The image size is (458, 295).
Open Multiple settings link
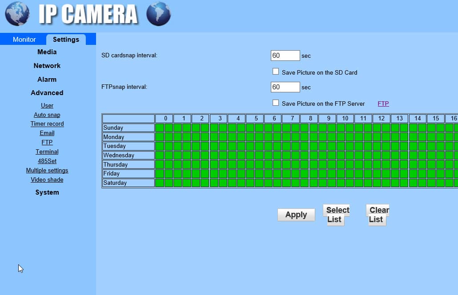coord(47,171)
